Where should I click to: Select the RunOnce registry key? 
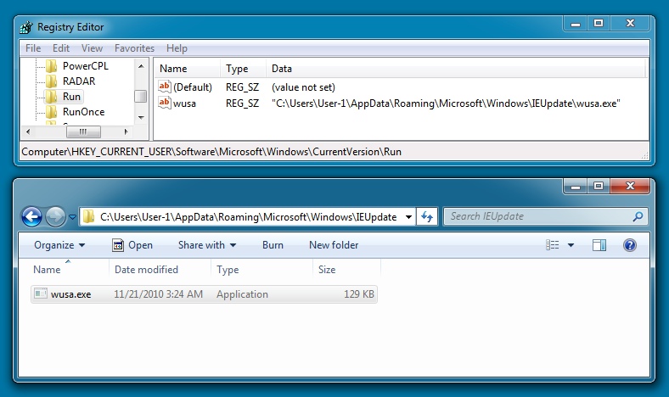click(x=83, y=112)
